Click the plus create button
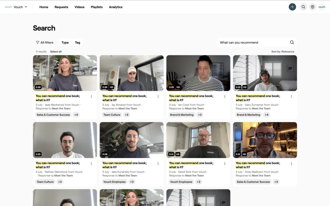 (292, 7)
